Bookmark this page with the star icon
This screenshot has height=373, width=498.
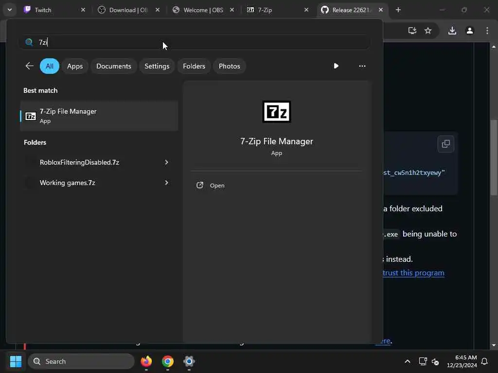coord(428,31)
